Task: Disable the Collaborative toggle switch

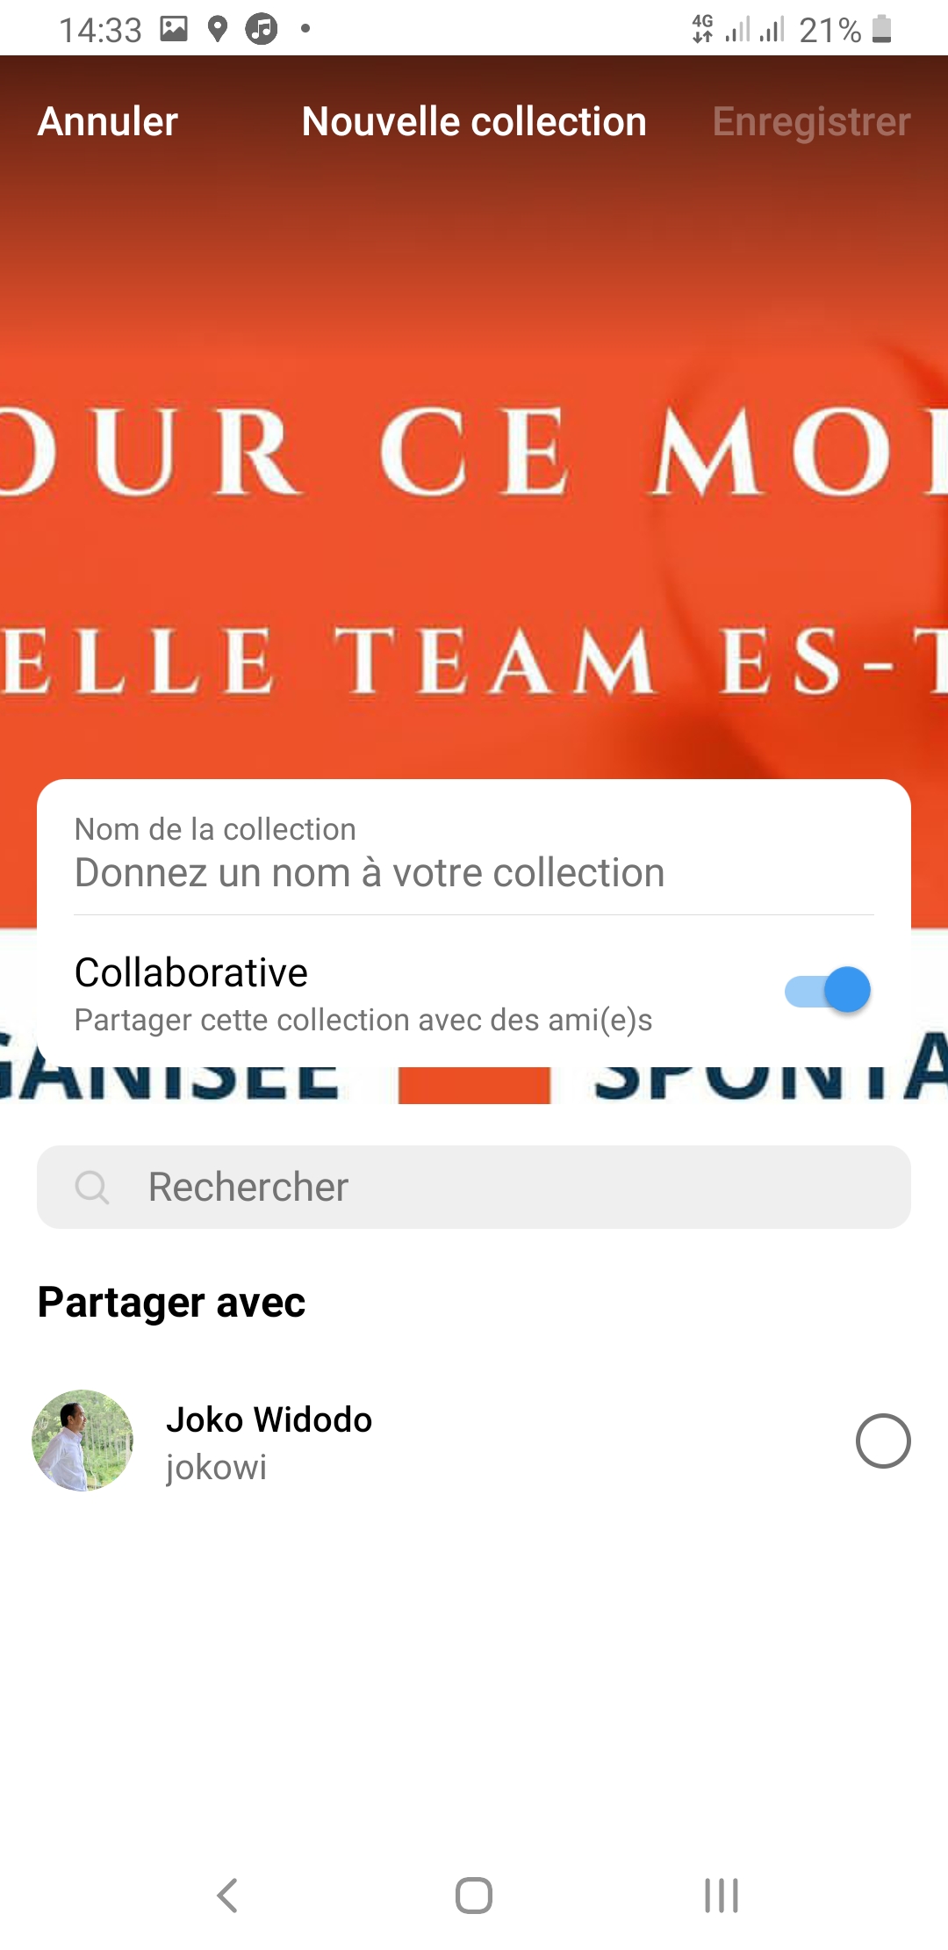Action: (828, 991)
